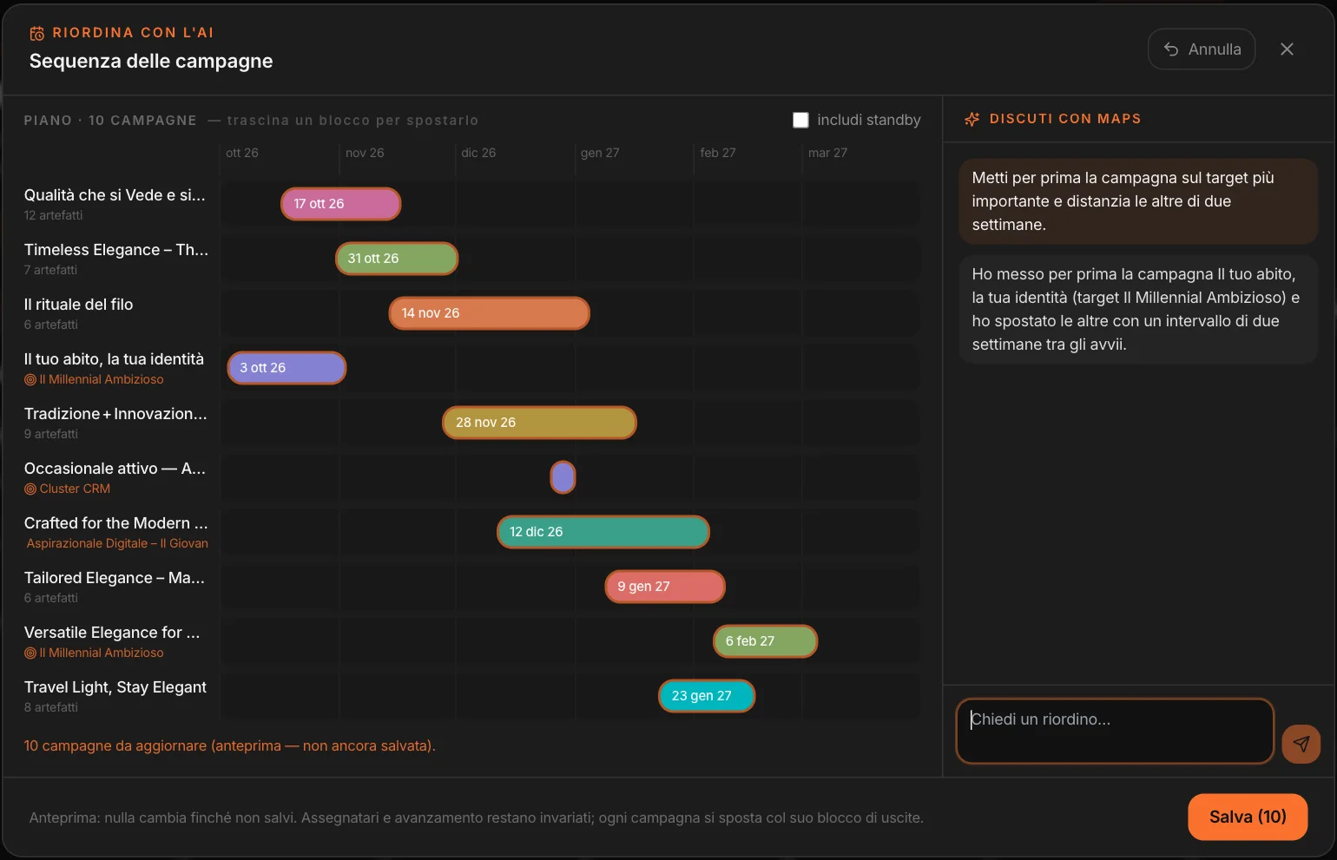Select the 6 feb 27 campaign block

[x=765, y=641]
